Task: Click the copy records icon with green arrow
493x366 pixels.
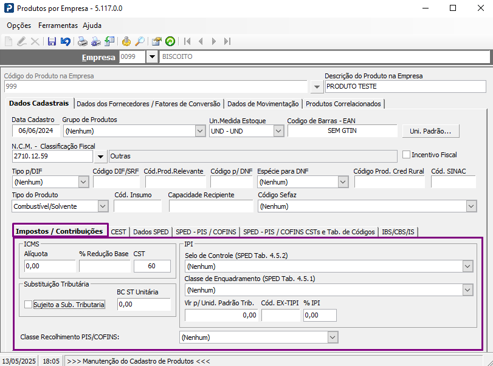Action: [x=109, y=41]
